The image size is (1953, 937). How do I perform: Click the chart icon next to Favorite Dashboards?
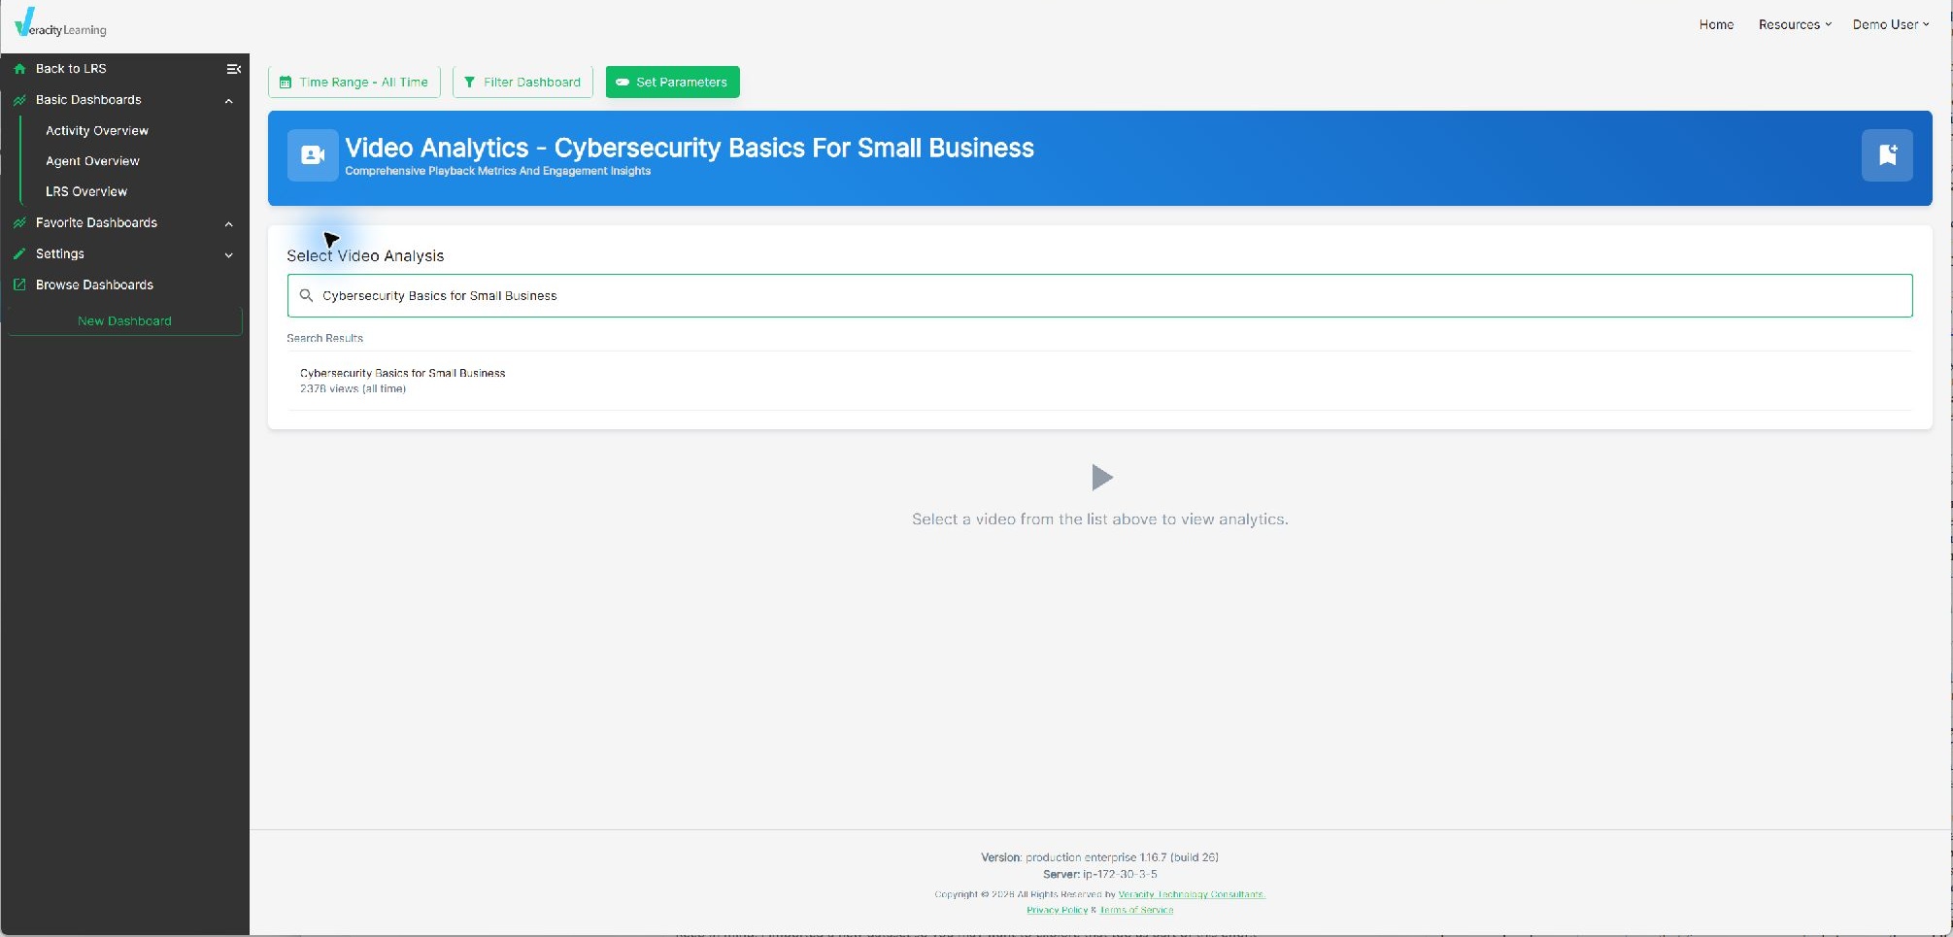(19, 223)
